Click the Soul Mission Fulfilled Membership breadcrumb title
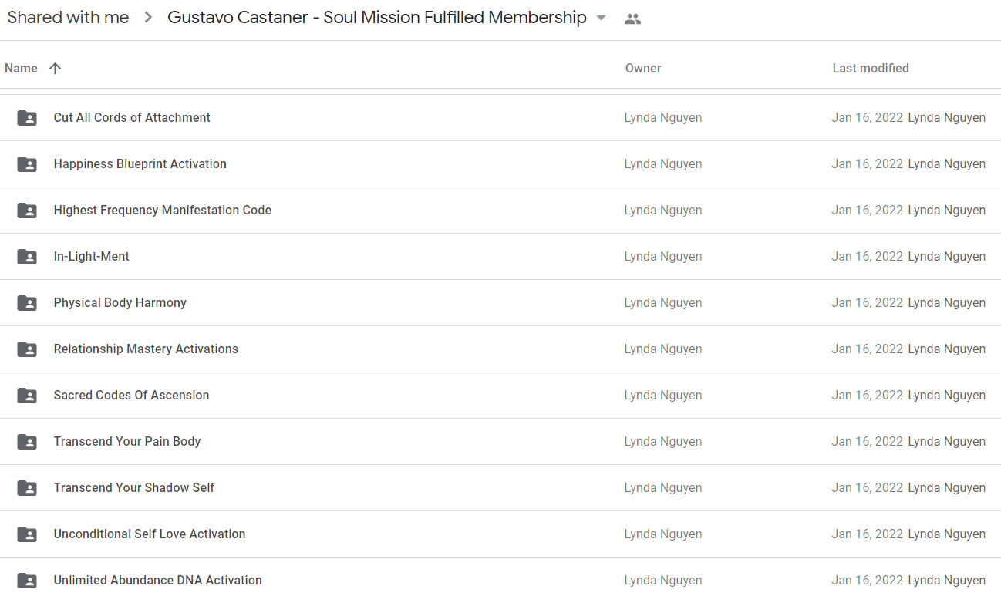Image resolution: width=1001 pixels, height=603 pixels. coord(377,18)
